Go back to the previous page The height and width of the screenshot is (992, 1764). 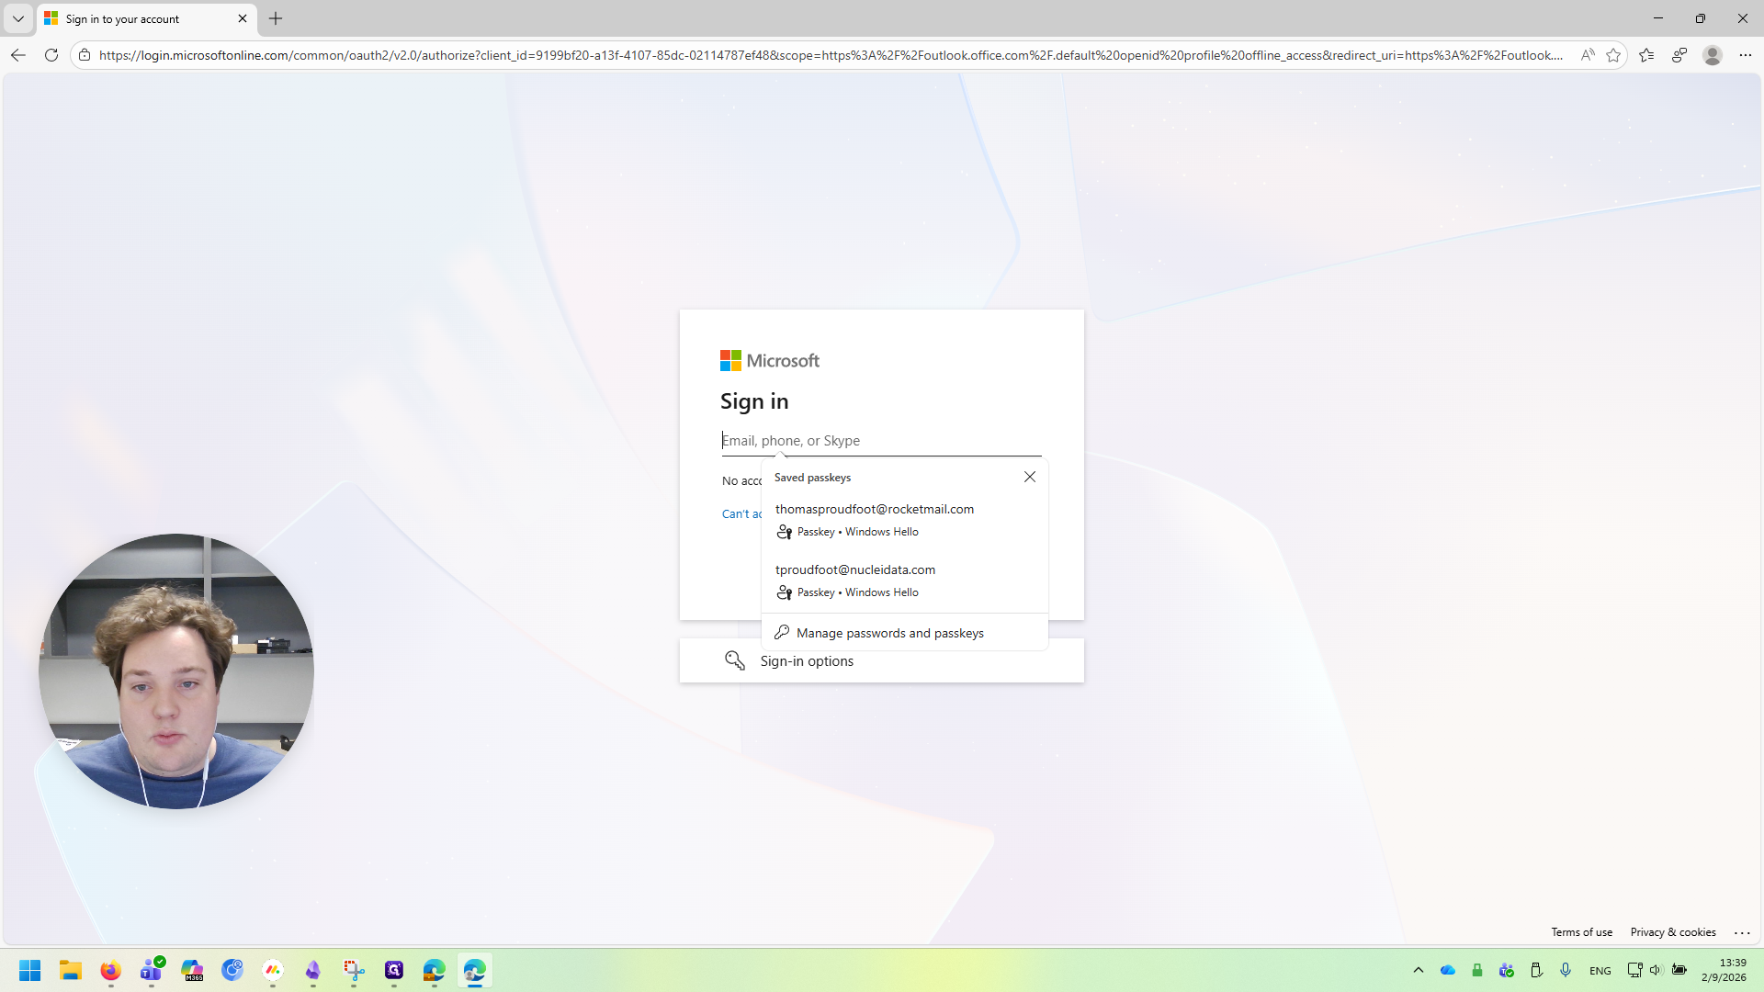17,55
